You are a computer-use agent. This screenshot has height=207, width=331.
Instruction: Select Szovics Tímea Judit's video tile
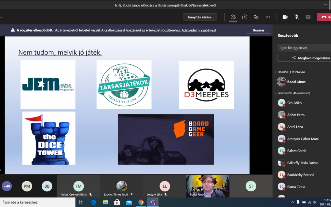click(x=122, y=186)
